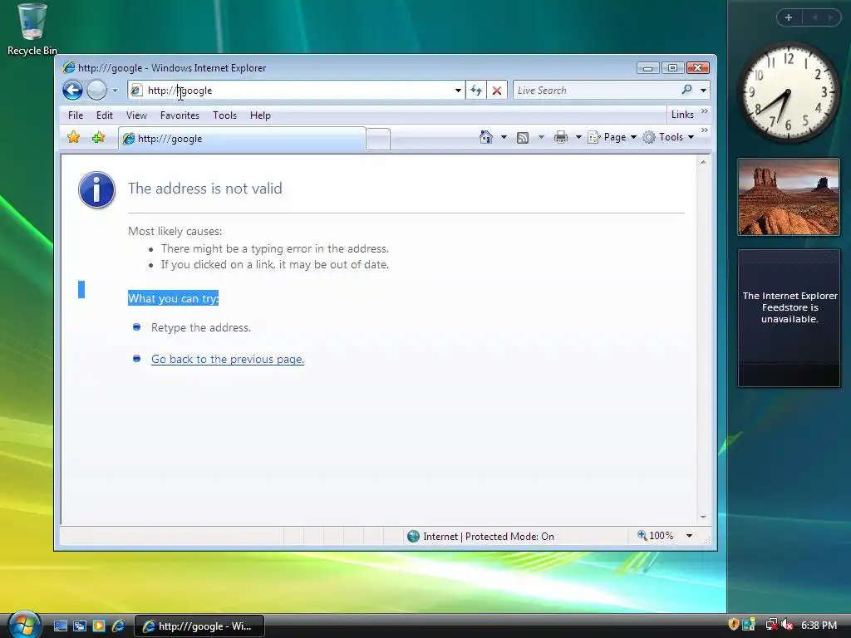Click the Live Search magnifier icon
This screenshot has width=851, height=638.
coord(687,90)
